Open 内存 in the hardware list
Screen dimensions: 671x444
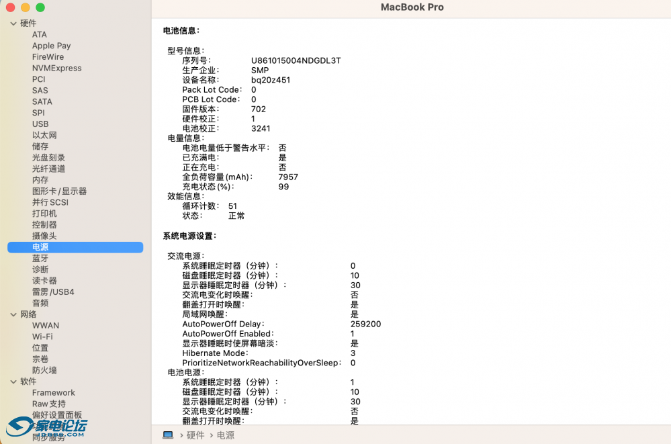tap(40, 180)
